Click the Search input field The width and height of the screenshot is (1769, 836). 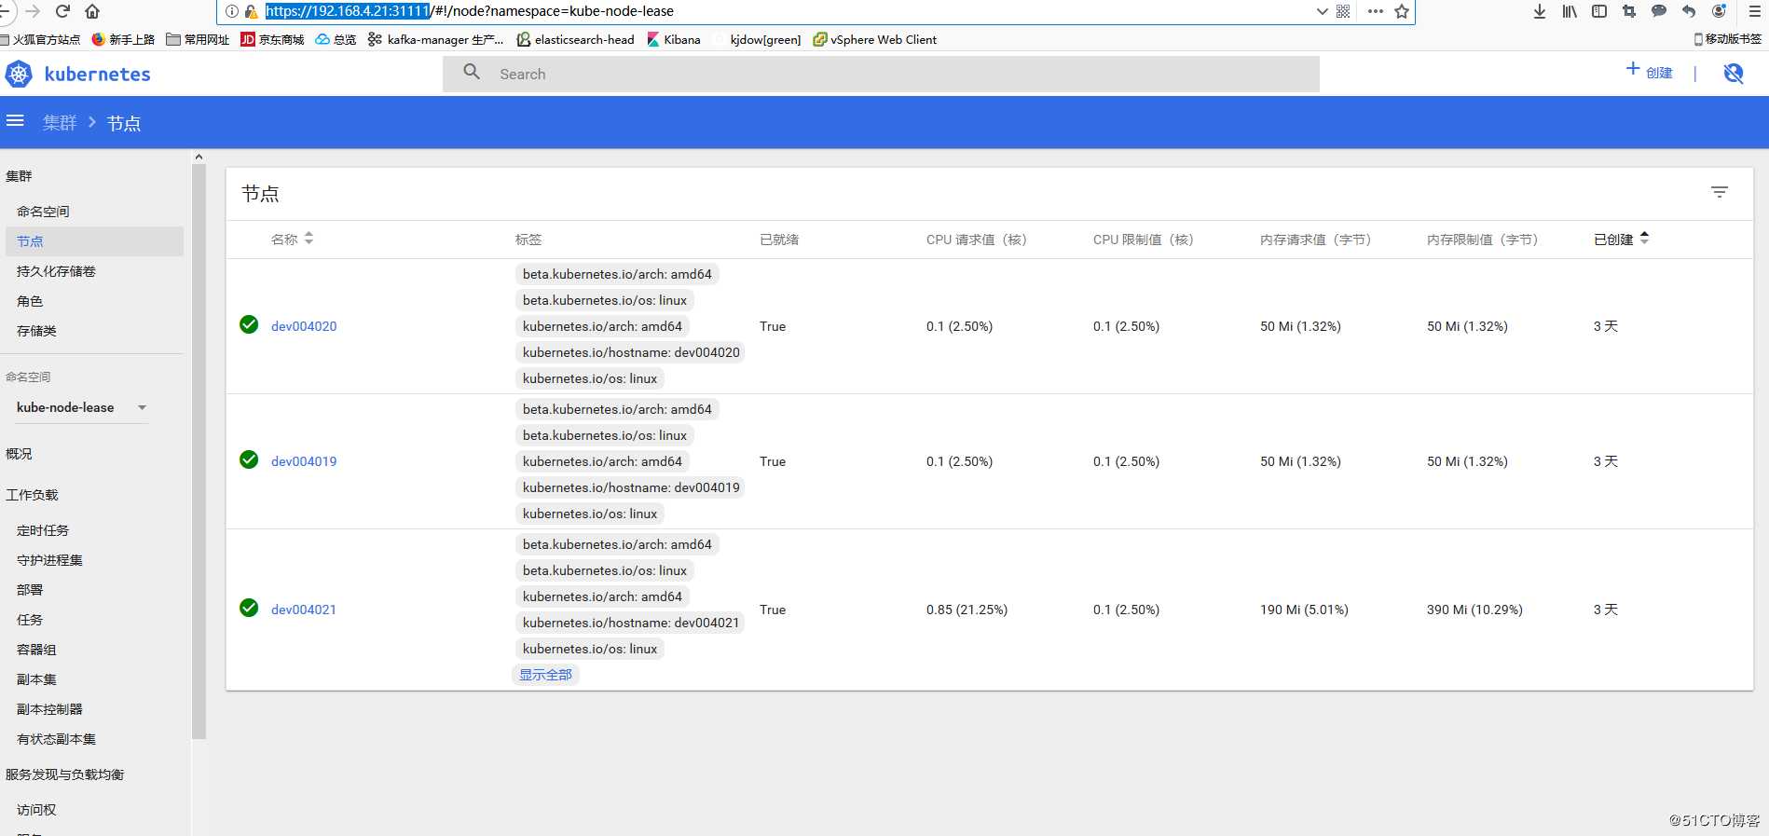coord(881,74)
